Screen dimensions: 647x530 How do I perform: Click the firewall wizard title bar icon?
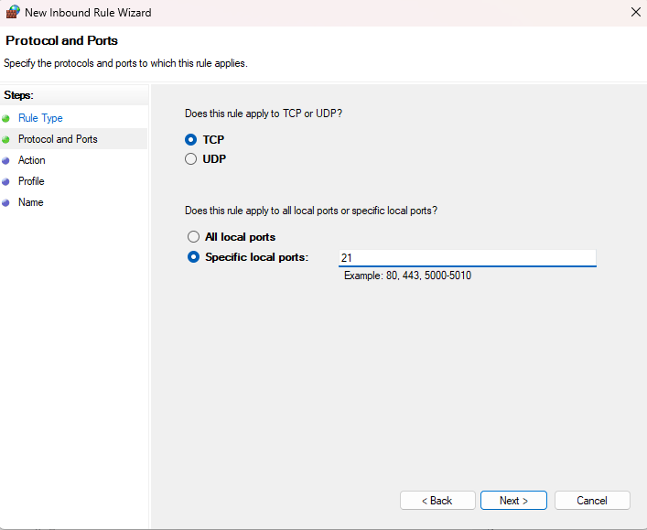click(13, 13)
